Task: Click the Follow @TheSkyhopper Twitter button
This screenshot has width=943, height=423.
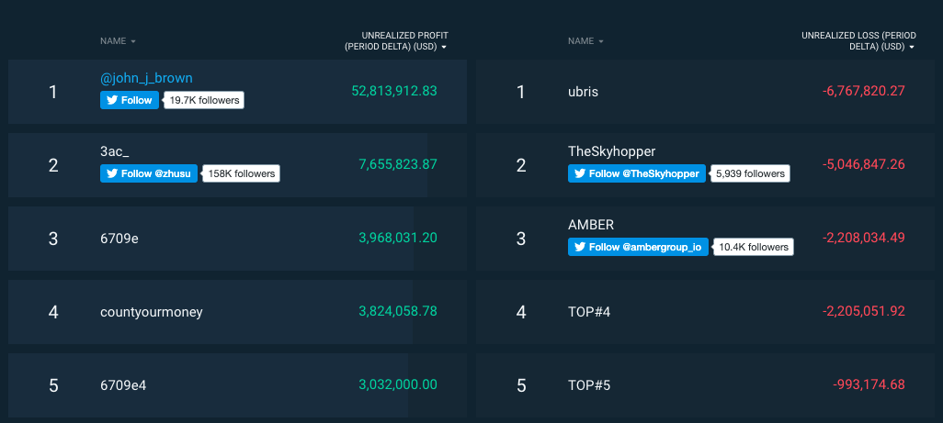Action: coord(636,173)
